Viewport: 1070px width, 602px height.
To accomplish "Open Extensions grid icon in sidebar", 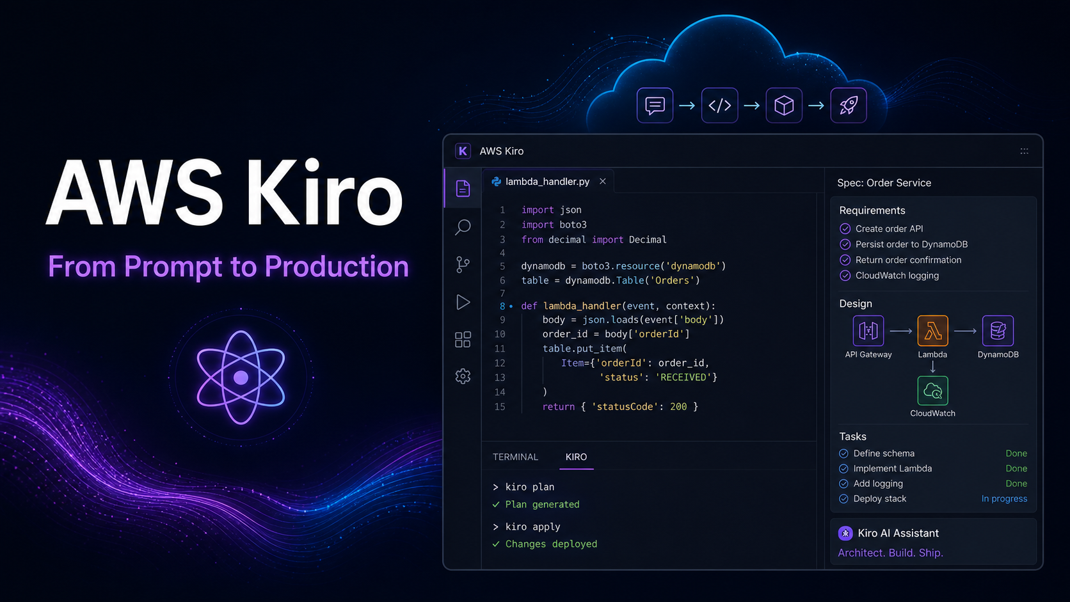I will click(463, 339).
